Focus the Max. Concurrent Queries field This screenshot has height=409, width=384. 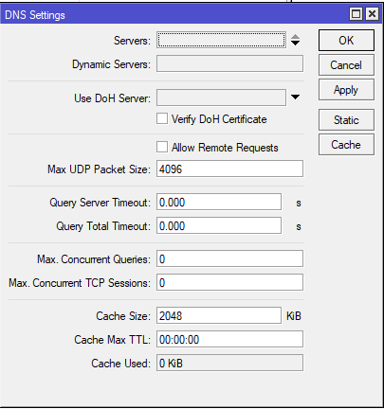point(229,258)
